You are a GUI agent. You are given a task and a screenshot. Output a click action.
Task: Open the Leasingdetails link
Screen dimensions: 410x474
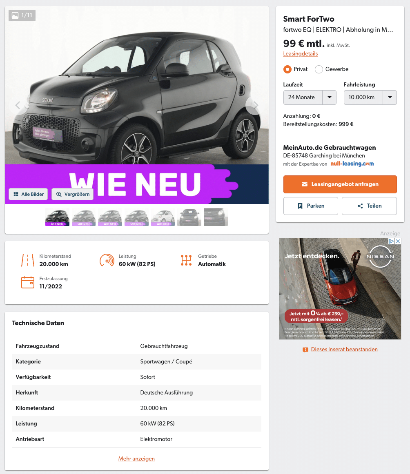tap(300, 53)
